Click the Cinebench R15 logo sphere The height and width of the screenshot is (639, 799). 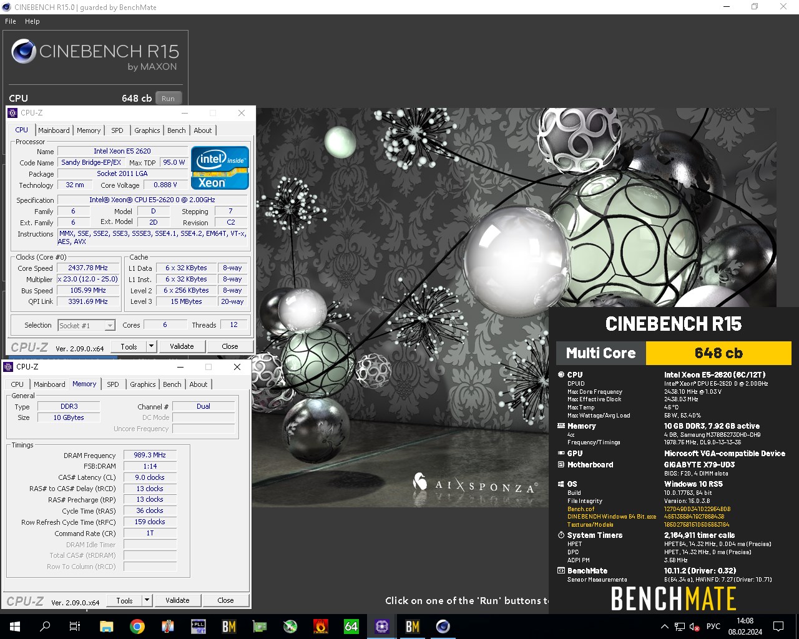click(x=24, y=52)
